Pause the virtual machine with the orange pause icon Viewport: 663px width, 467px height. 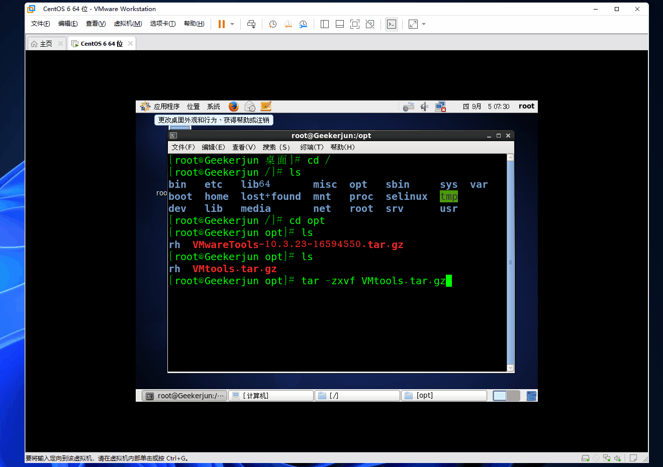point(222,24)
